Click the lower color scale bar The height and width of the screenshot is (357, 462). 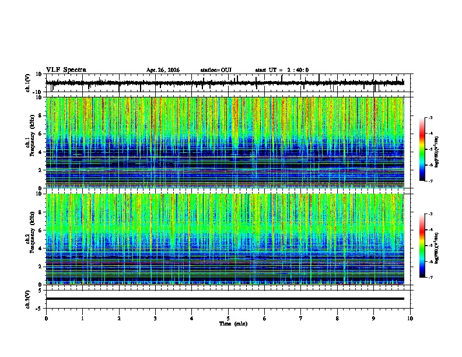[x=422, y=246]
